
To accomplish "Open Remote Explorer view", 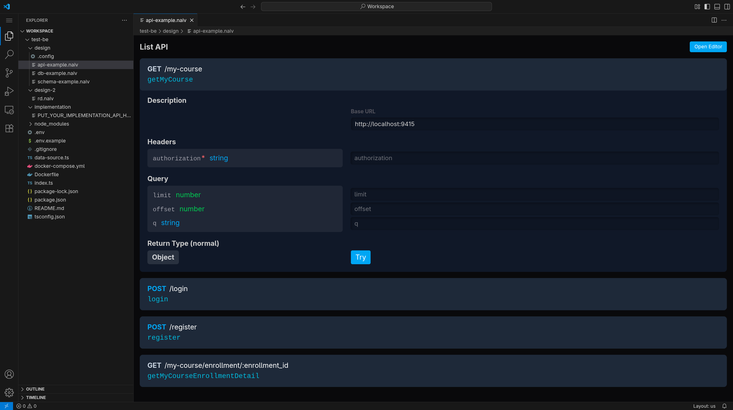I will 9,110.
